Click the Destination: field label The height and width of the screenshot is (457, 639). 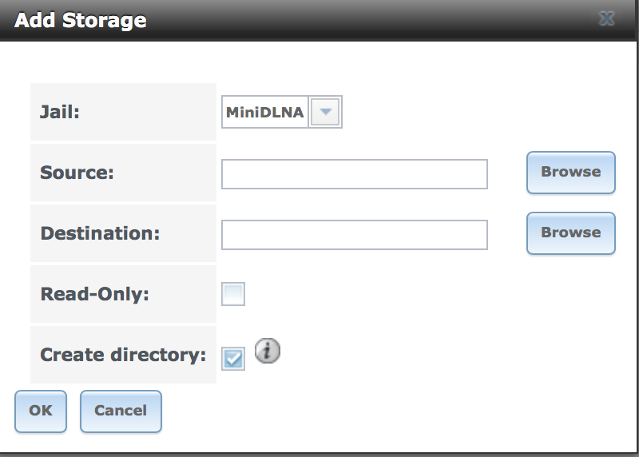coord(101,233)
